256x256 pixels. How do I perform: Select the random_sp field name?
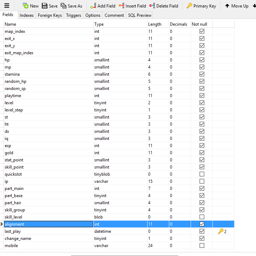(x=15, y=89)
